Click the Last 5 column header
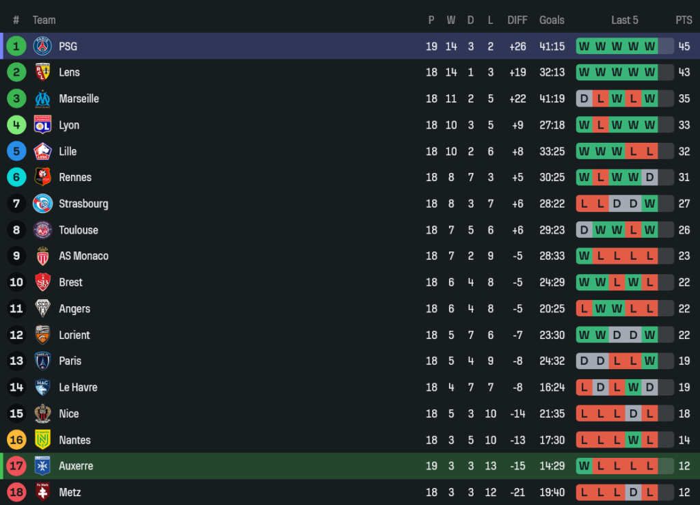Viewport: 700px width, 505px height. (625, 21)
